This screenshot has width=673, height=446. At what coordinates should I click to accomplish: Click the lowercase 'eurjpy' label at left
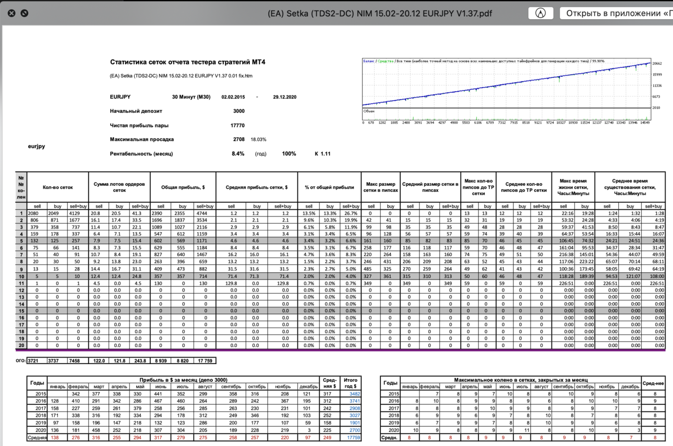point(37,147)
